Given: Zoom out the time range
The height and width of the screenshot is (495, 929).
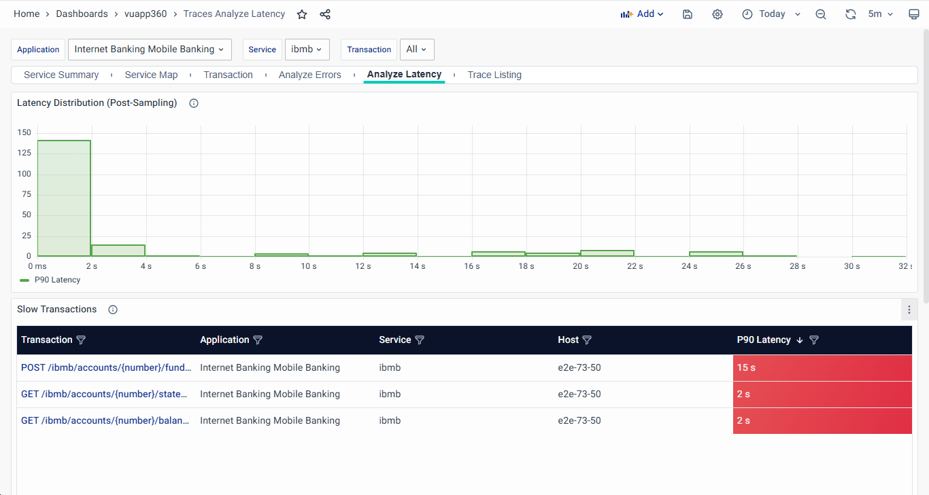Looking at the screenshot, I should [821, 14].
